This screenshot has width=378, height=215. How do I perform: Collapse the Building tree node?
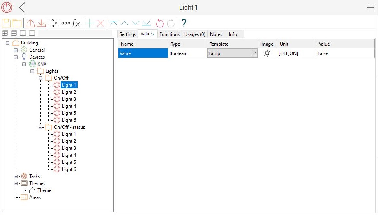pyautogui.click(x=7, y=43)
